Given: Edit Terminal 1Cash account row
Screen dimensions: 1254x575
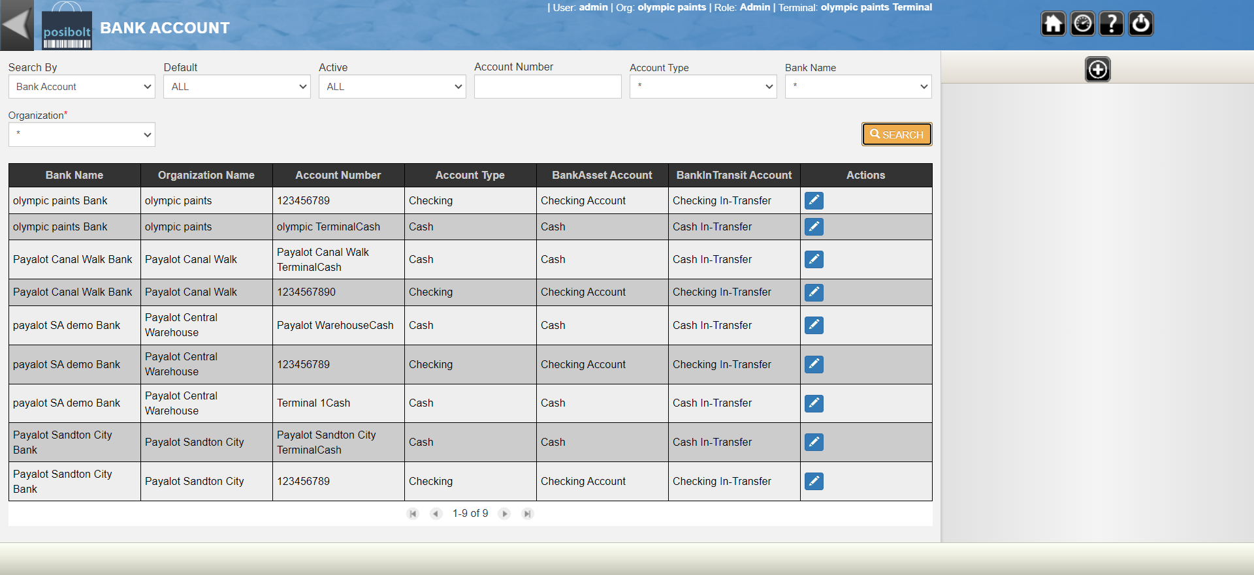Looking at the screenshot, I should 814,403.
